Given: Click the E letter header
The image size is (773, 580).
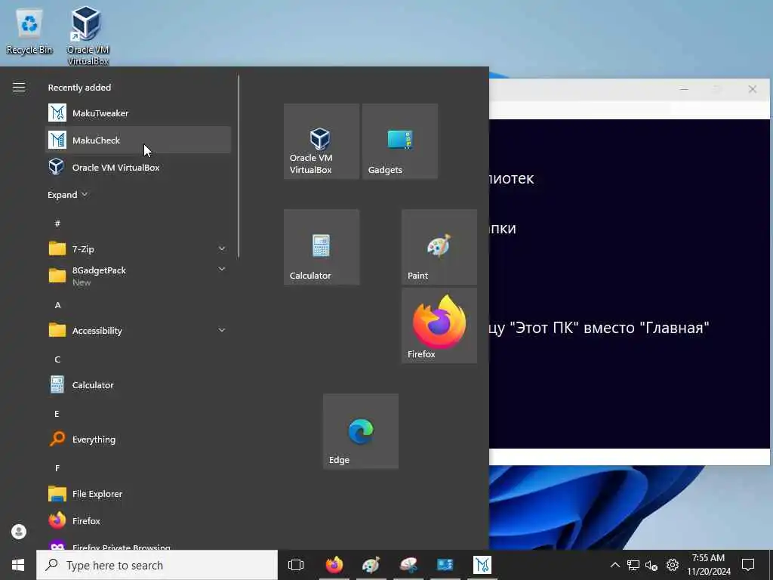Looking at the screenshot, I should 57,413.
